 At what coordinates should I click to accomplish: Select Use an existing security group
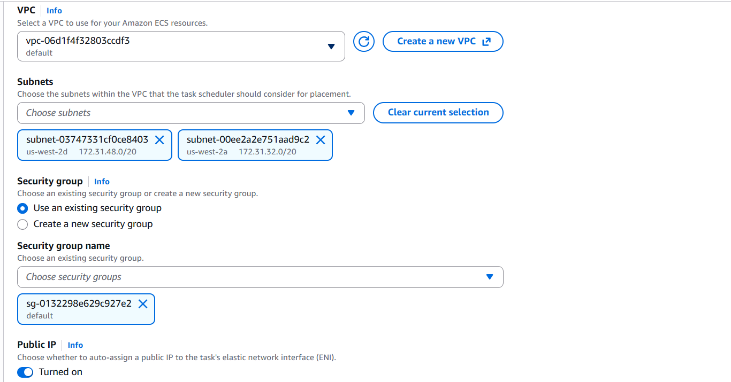22,208
